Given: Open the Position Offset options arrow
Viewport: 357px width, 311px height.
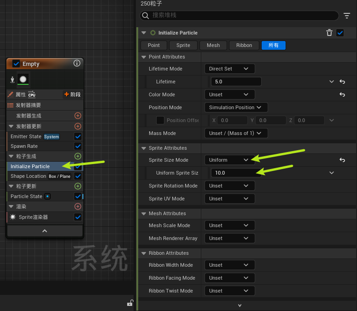Looking at the screenshot, I should click(332, 120).
